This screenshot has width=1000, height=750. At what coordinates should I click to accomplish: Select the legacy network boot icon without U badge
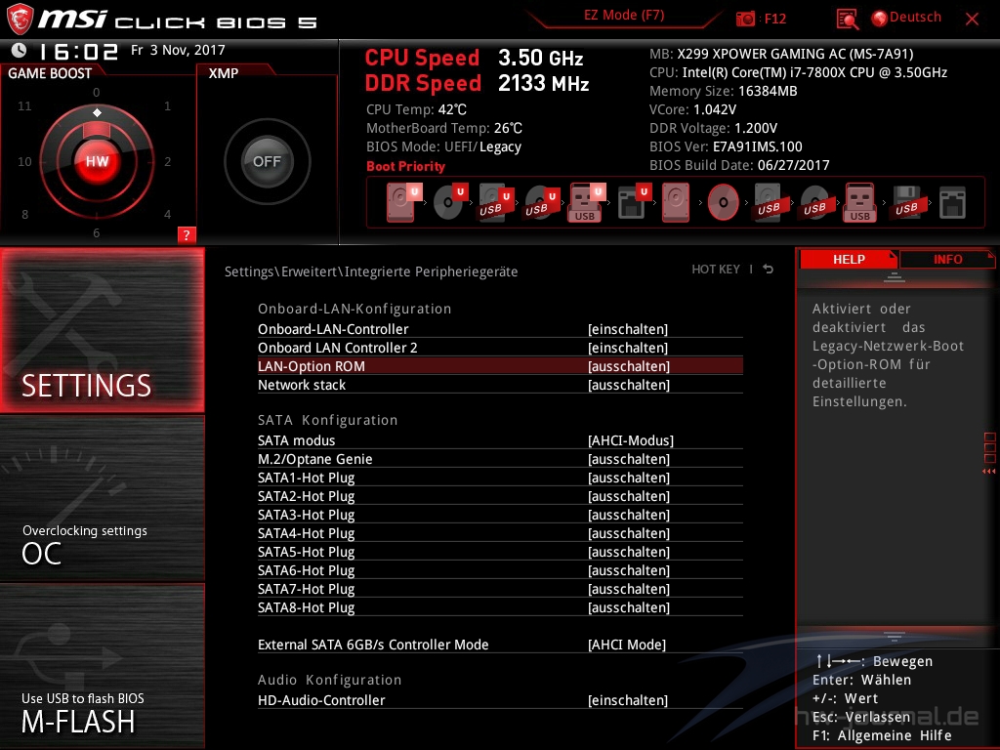coord(953,202)
